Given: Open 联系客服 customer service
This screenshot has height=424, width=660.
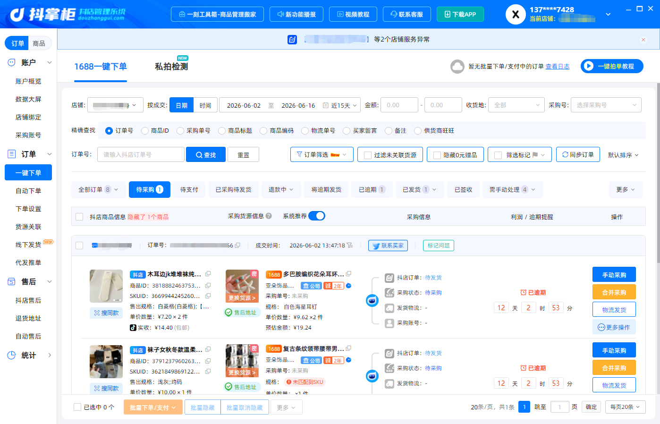Looking at the screenshot, I should point(406,14).
